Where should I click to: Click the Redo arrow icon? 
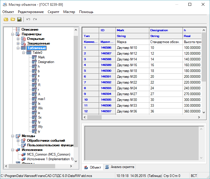35,19
